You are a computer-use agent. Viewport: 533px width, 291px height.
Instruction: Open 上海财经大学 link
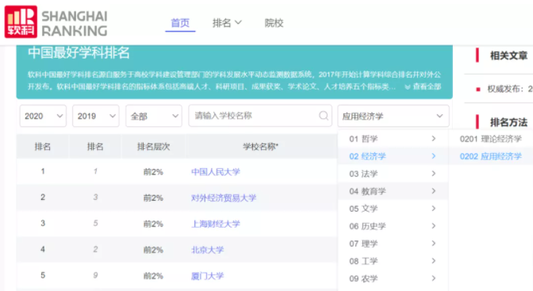pyautogui.click(x=216, y=224)
